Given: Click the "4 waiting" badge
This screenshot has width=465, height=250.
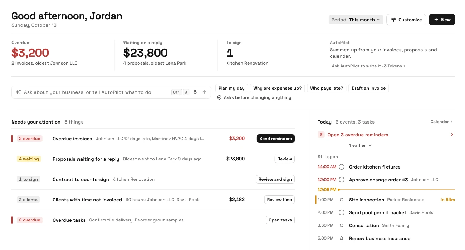Looking at the screenshot, I should 29,159.
